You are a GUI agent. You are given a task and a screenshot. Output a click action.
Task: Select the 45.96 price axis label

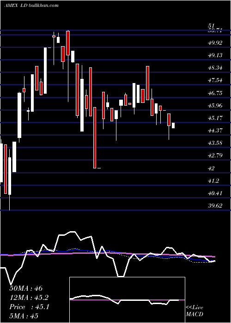point(215,106)
